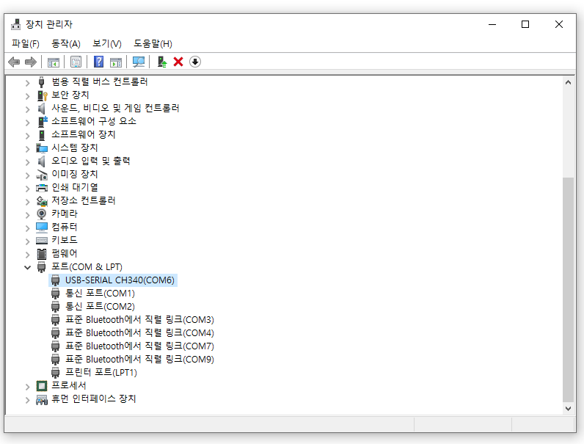Click the red X Uninstall device icon
The image size is (584, 444).
[178, 62]
